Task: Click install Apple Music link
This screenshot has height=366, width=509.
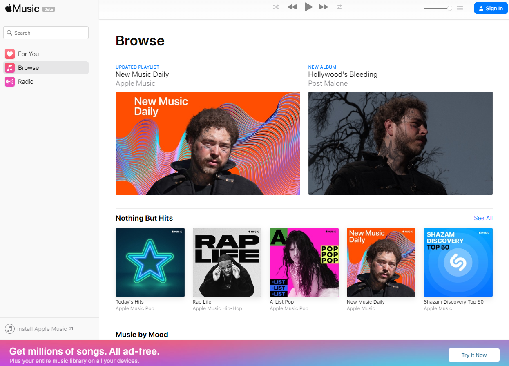Action: click(x=45, y=329)
